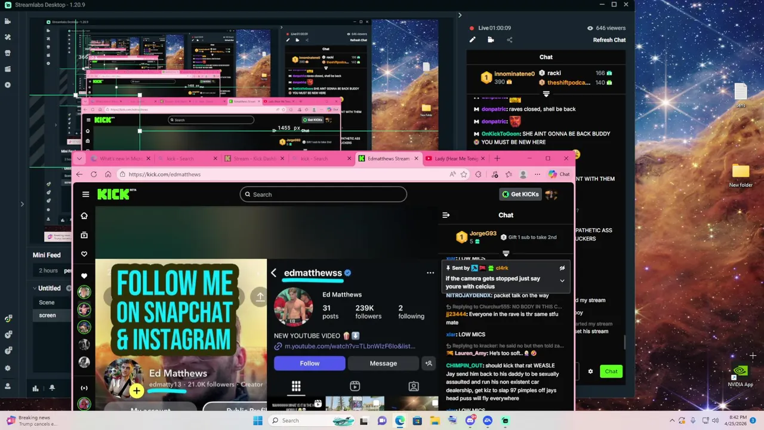Click Windows Start button

point(258,420)
